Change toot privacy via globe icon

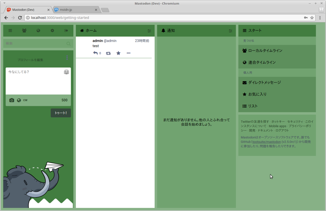pyautogui.click(x=19, y=100)
